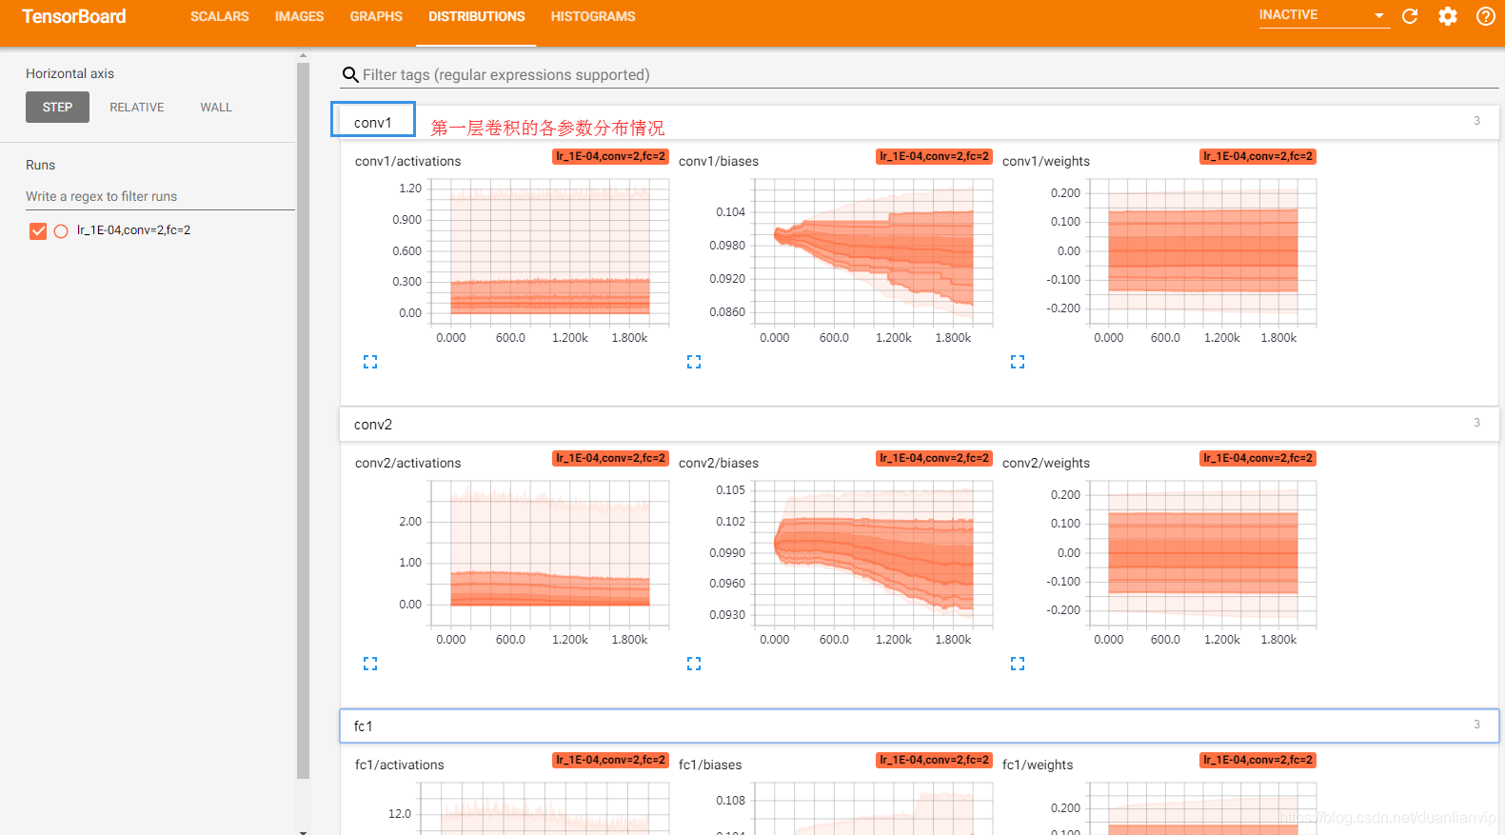Click the Horizontal axis heading
Image resolution: width=1505 pixels, height=835 pixels.
(x=69, y=73)
